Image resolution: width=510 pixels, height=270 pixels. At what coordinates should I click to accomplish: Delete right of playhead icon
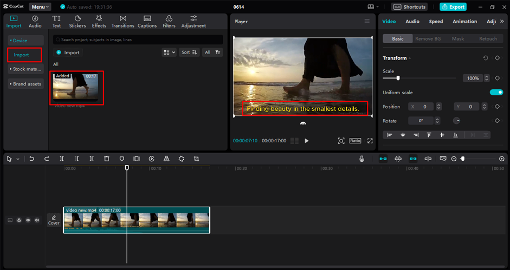tap(92, 159)
